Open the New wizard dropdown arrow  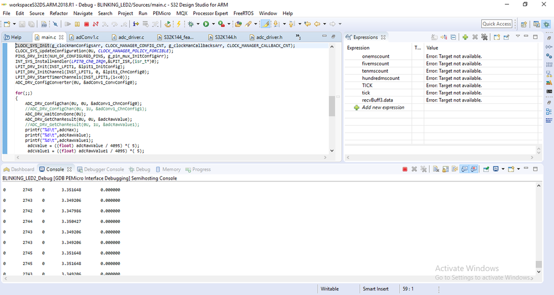[14, 24]
